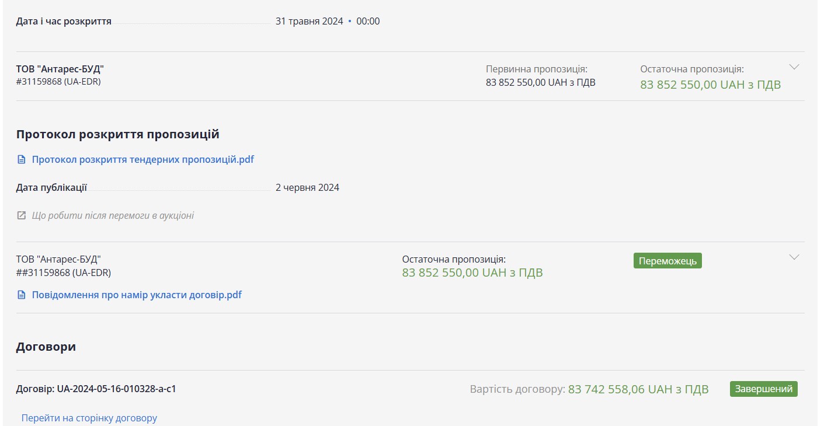This screenshot has height=426, width=824.
Task: Click the external-link icon before "Що робити після перемоги"
Action: click(x=22, y=216)
